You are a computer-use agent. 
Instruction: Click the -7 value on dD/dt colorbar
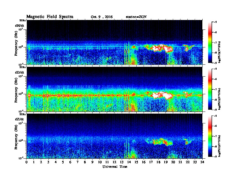click(x=215, y=89)
